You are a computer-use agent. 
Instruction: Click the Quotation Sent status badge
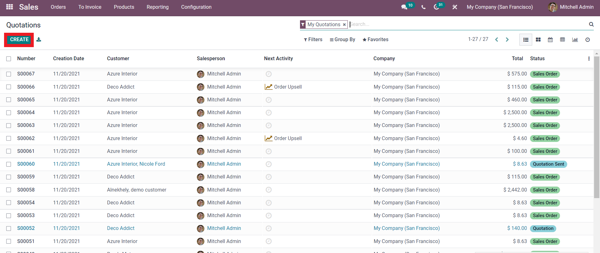pos(548,164)
